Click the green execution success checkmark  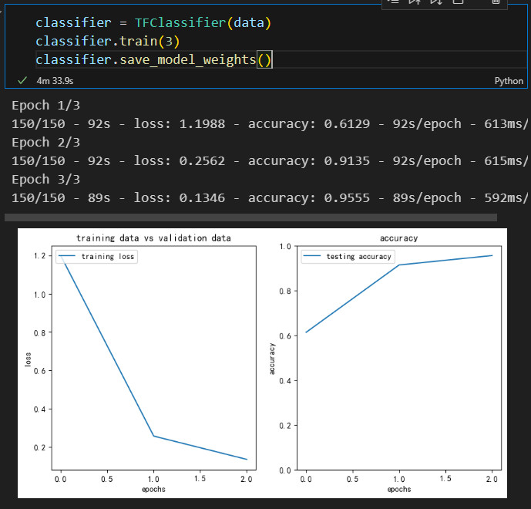pos(22,81)
